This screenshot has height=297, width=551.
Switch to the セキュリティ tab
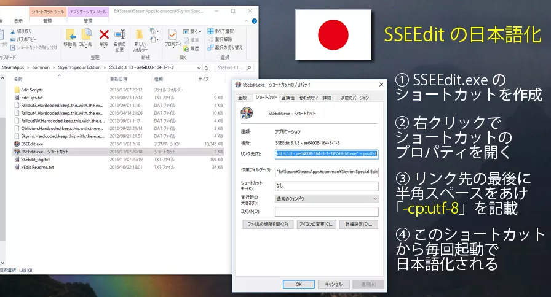click(x=308, y=98)
